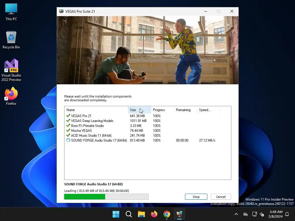Click checkmark beside VEGAS Deep Learning Models
This screenshot has height=221, width=295.
tap(68, 121)
